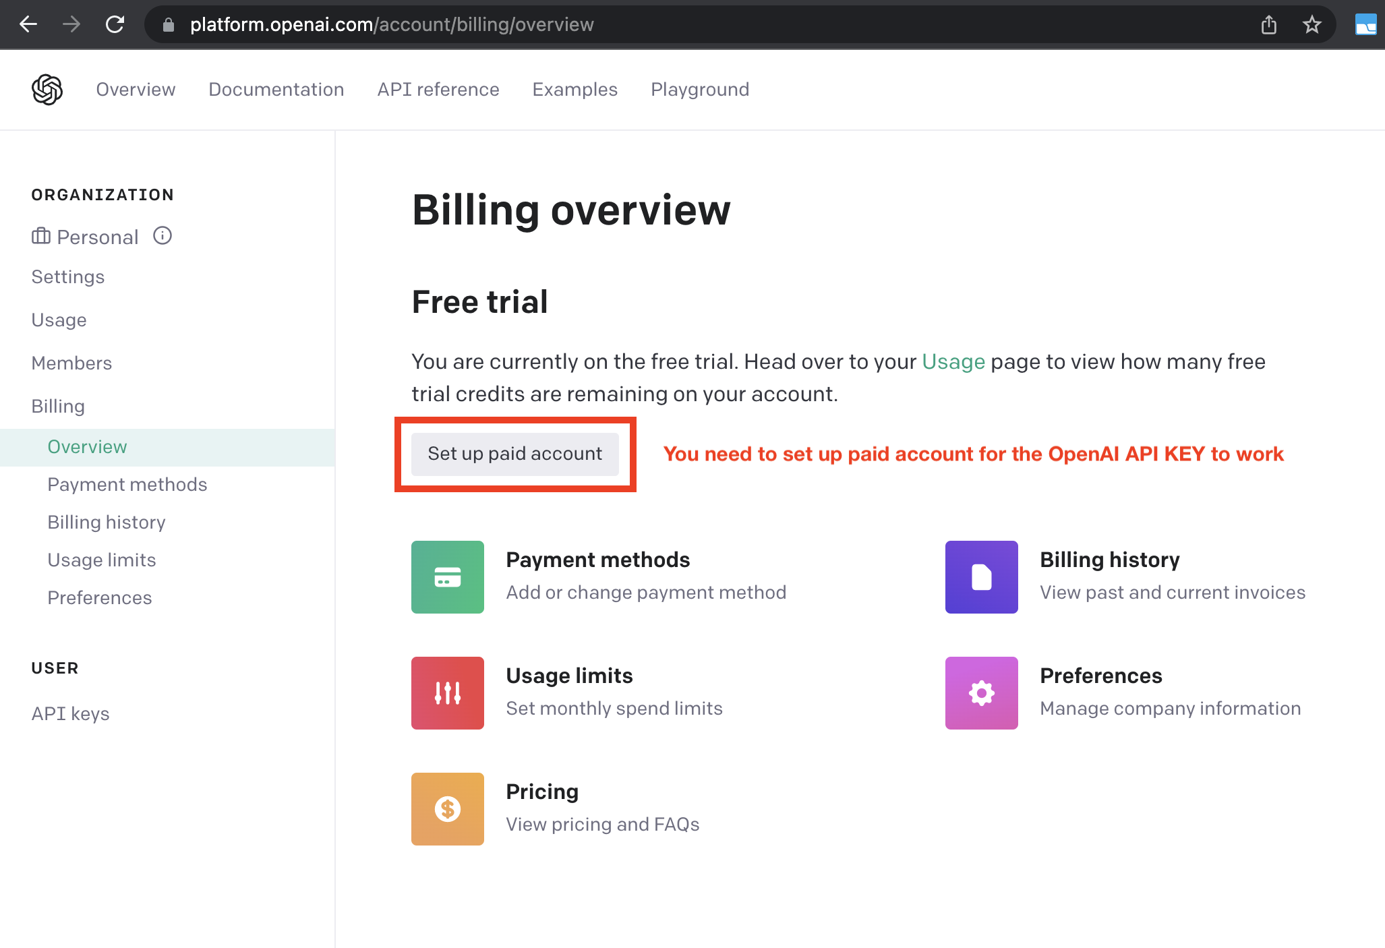Click the OpenAI logo in the top left
The image size is (1385, 948).
click(x=47, y=90)
